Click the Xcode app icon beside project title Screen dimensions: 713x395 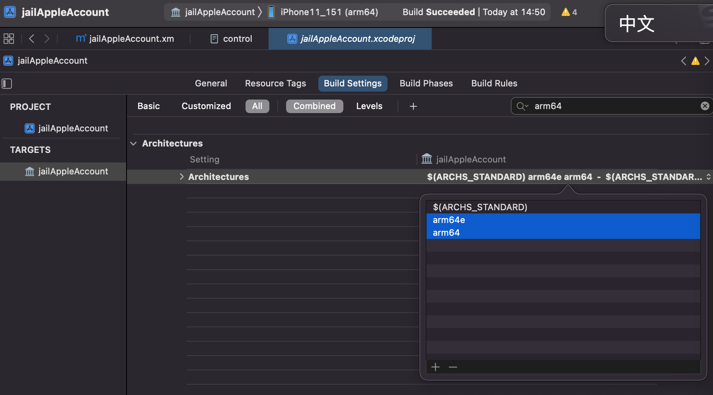click(x=10, y=12)
